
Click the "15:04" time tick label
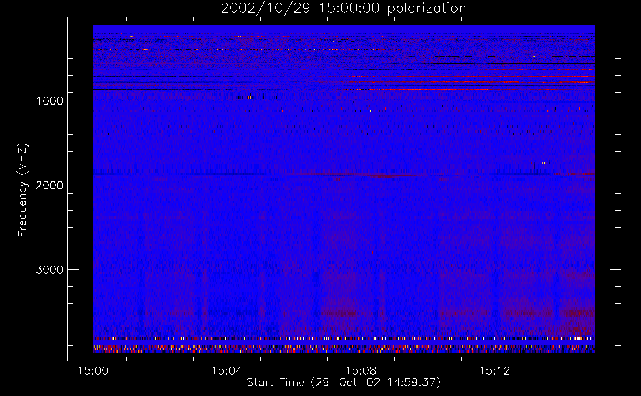point(227,371)
